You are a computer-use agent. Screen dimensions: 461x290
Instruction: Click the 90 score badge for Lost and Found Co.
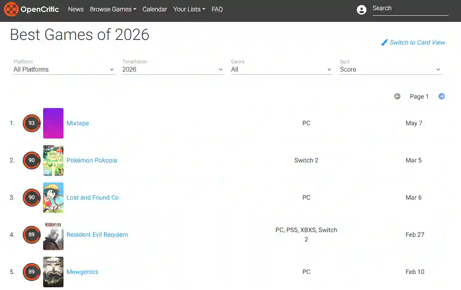point(31,198)
